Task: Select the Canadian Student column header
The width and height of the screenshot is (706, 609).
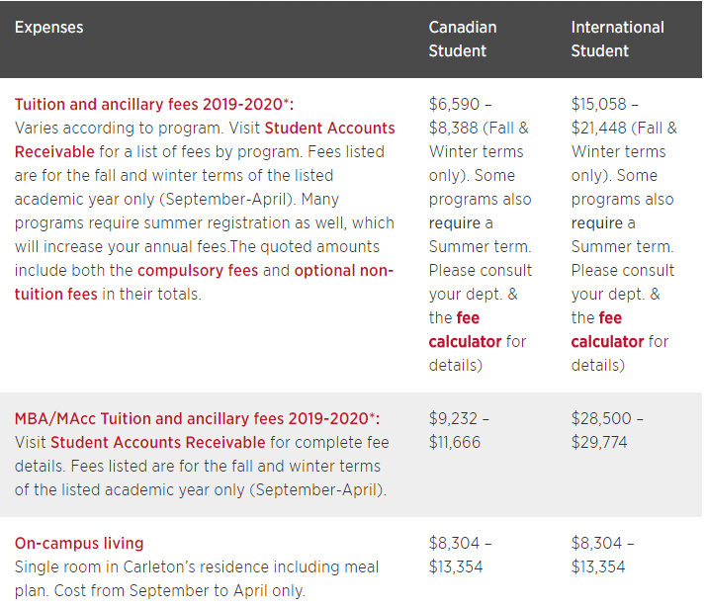Action: (x=463, y=40)
